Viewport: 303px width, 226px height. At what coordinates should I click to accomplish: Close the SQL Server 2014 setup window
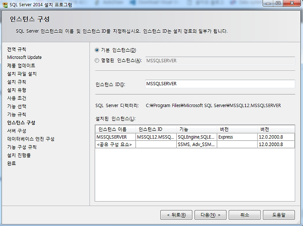pos(292,3)
